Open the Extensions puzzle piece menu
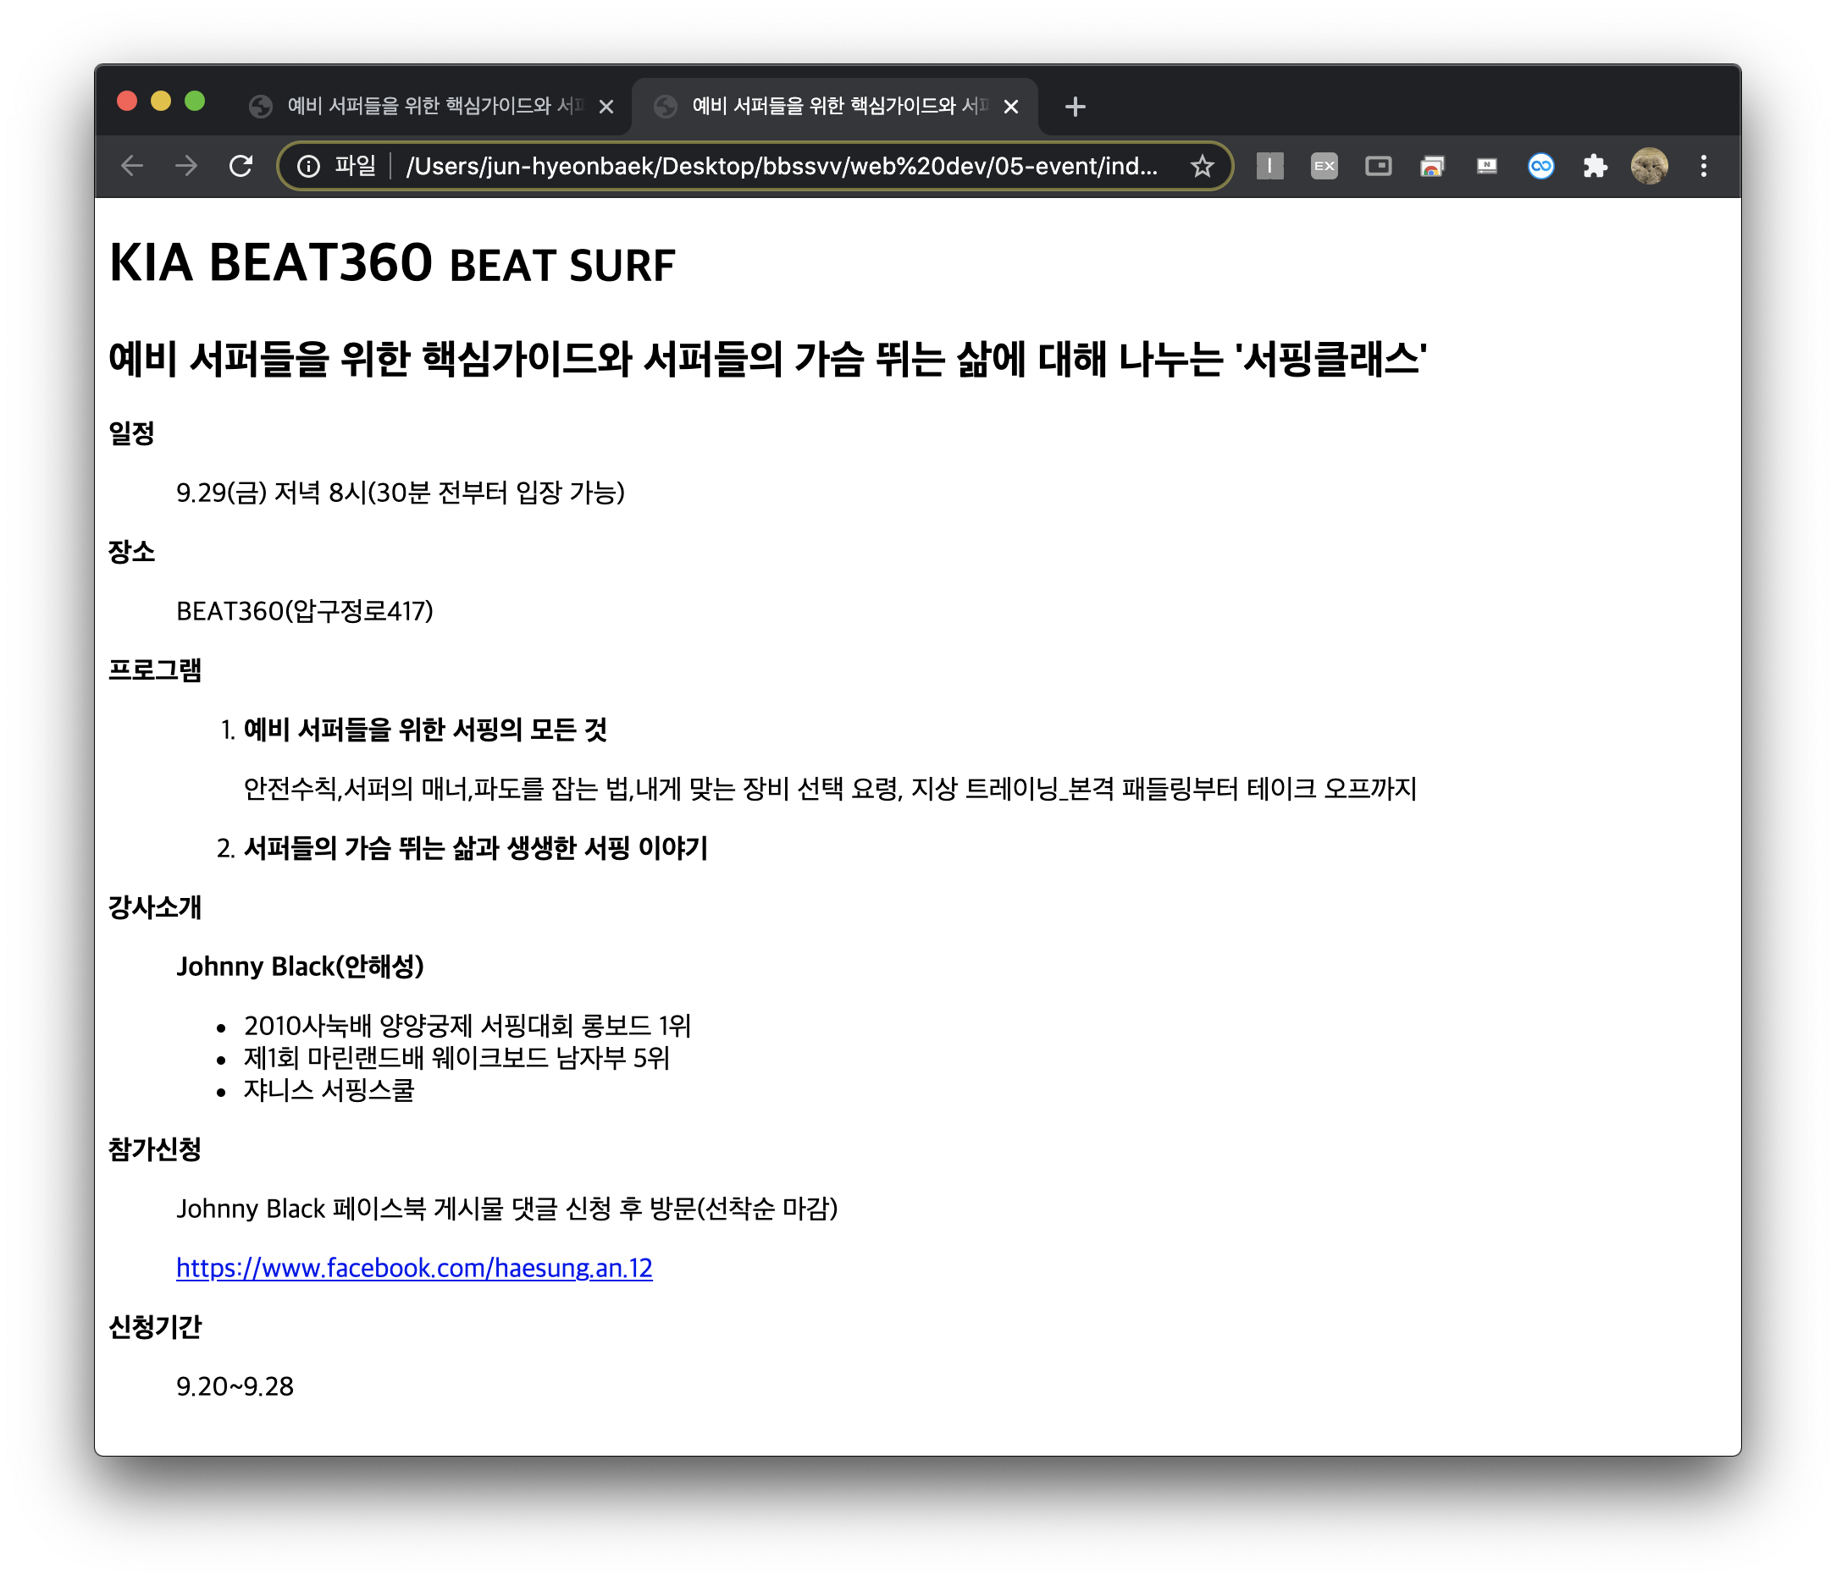This screenshot has width=1836, height=1581. coord(1595,166)
